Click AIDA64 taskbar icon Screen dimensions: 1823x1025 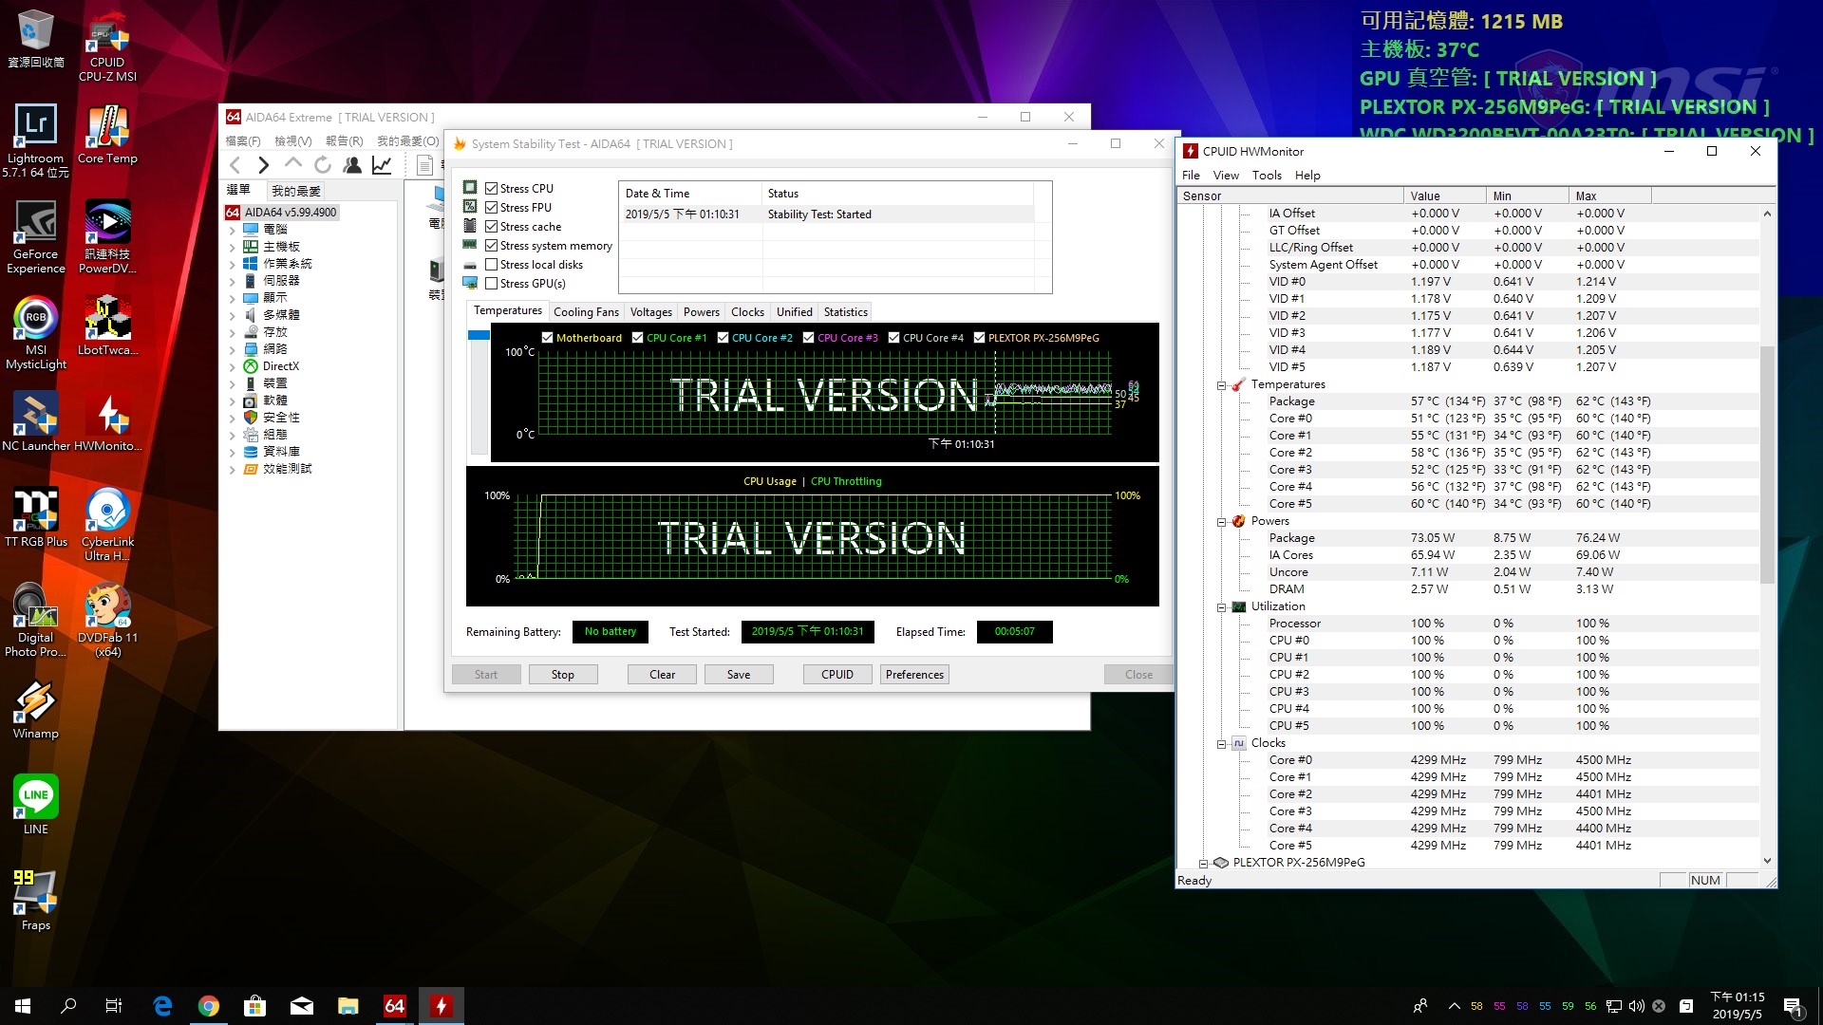coord(395,1006)
